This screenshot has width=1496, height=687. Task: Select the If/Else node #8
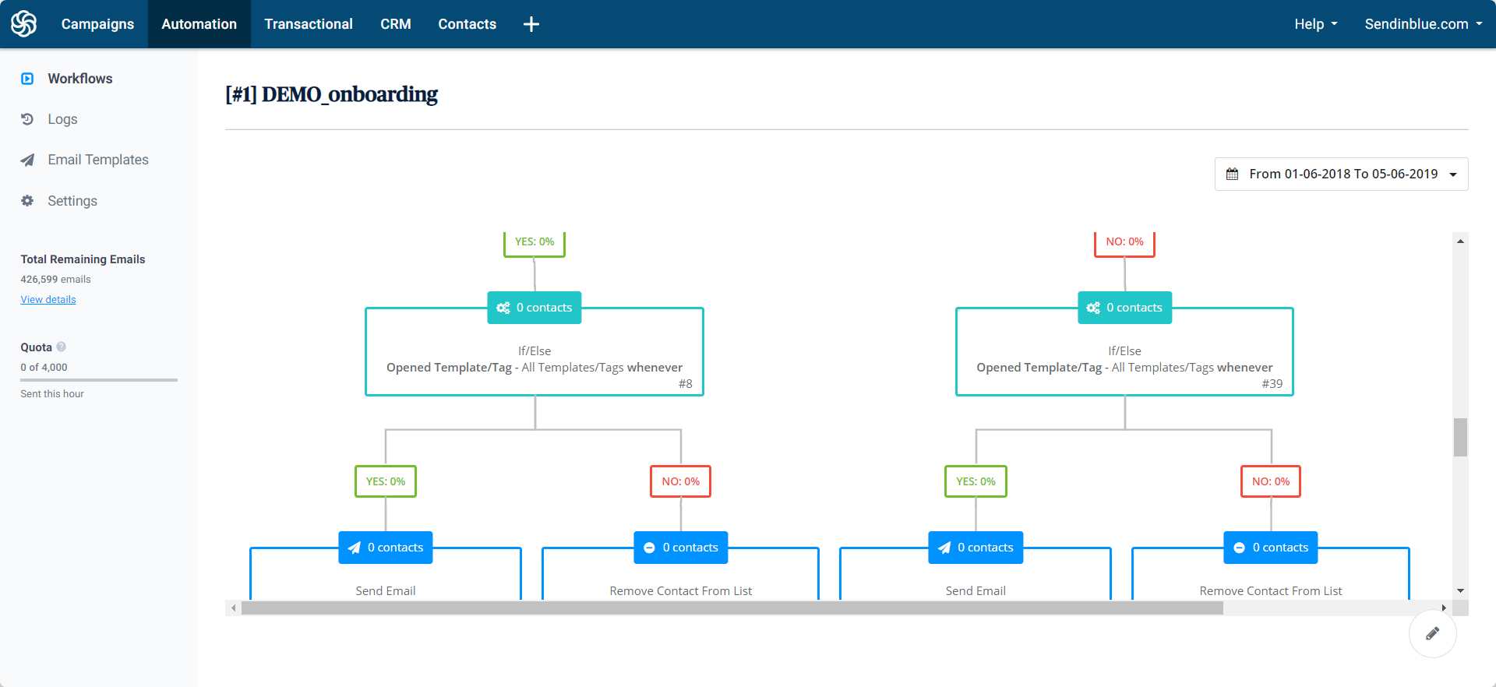point(535,359)
